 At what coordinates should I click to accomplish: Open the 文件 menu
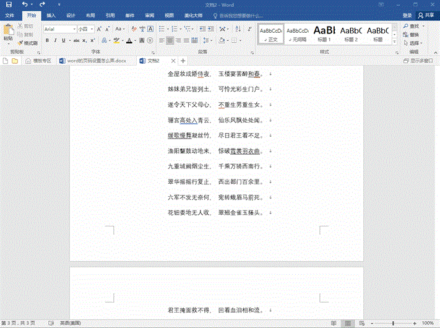click(10, 15)
